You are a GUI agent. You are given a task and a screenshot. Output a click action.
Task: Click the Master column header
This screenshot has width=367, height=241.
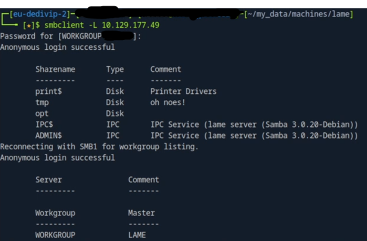tap(141, 213)
